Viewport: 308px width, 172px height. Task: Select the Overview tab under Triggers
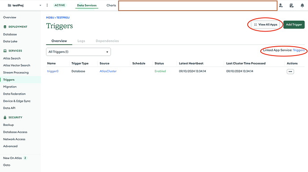(59, 41)
